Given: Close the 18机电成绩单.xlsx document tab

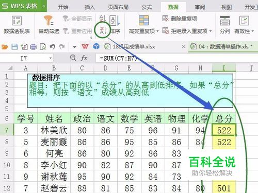Looking at the screenshot, I should [x=184, y=46].
